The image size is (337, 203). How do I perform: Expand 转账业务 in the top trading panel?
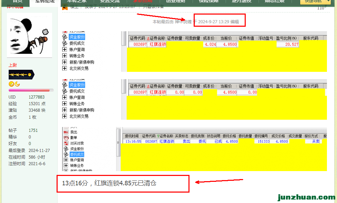tap(65, 56)
